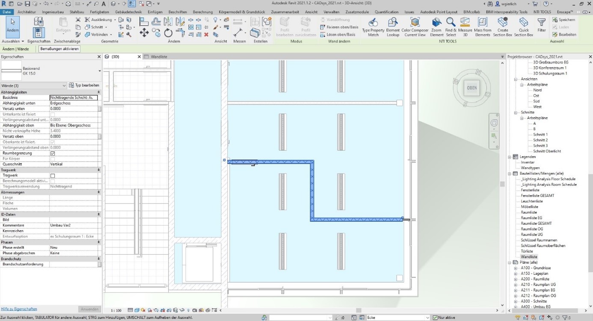Toggle the Raumbegrenzung checkbox
Image resolution: width=593 pixels, height=321 pixels.
(x=53, y=153)
